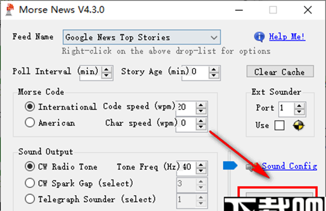The width and height of the screenshot is (326, 211).
Task: Click the speaker icon beside Sound Config
Action: coord(251,167)
